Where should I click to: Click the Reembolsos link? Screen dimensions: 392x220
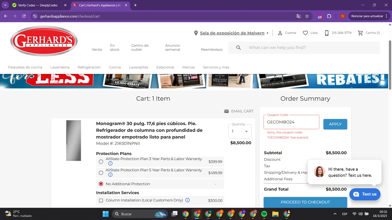pyautogui.click(x=212, y=50)
